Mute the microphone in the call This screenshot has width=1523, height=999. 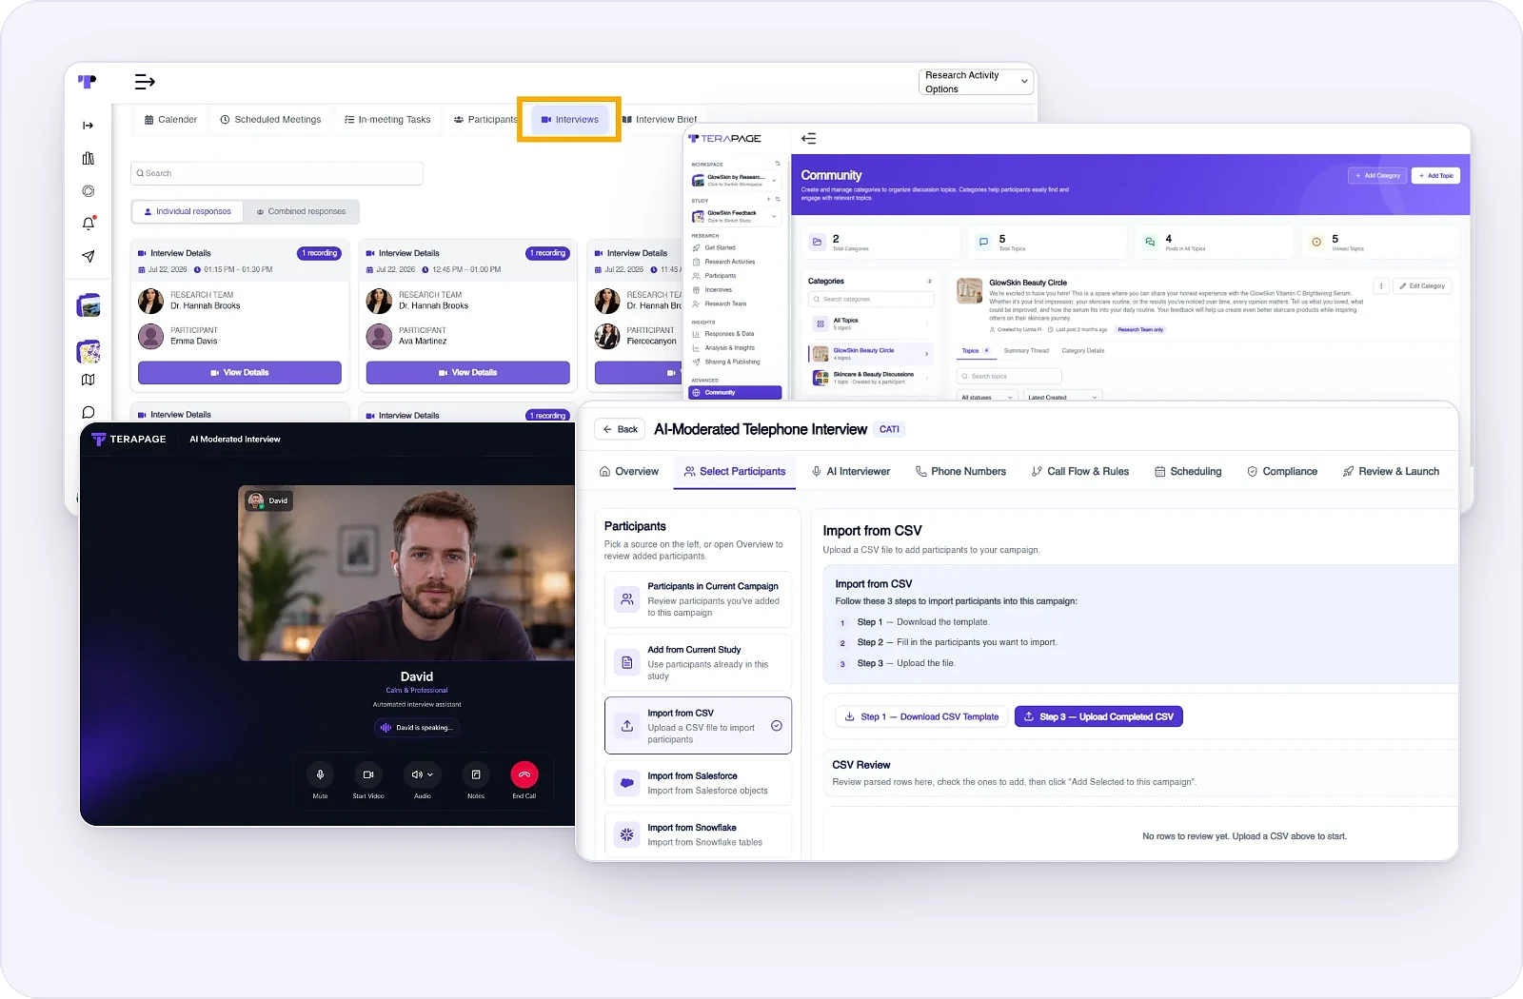click(321, 774)
